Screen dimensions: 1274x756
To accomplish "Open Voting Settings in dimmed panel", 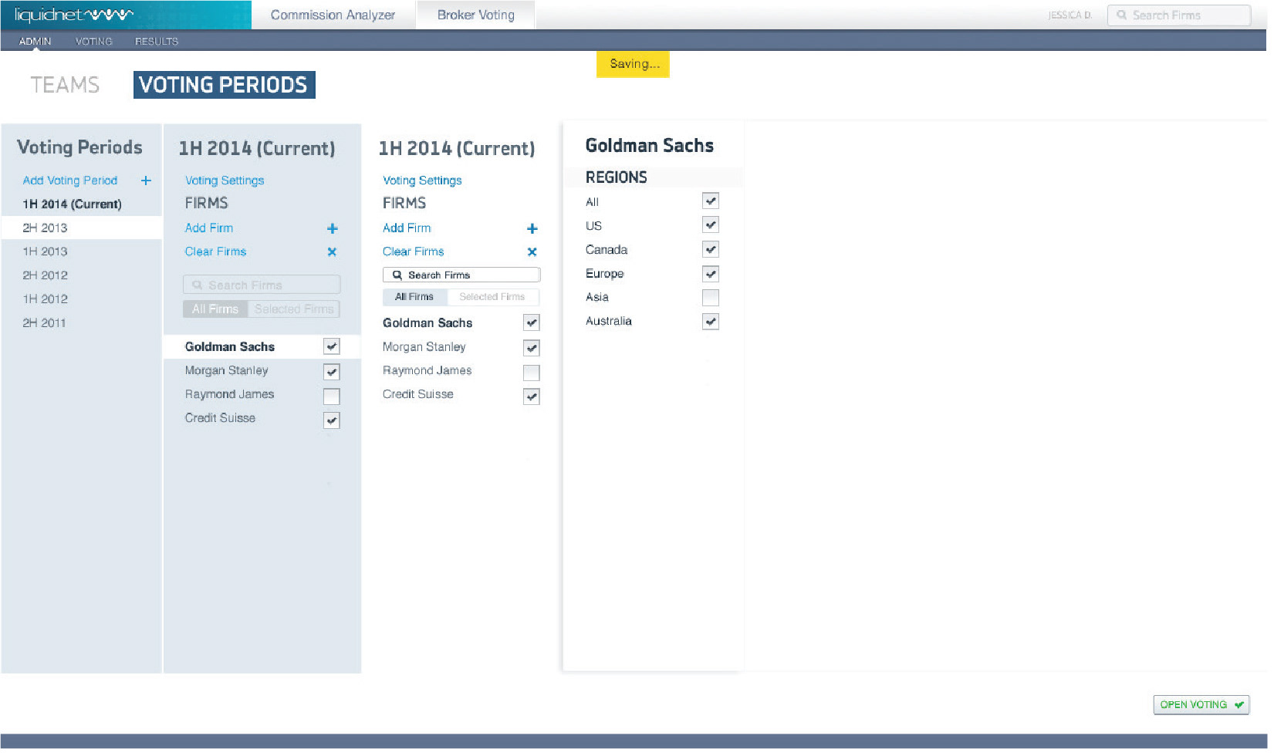I will tap(225, 181).
